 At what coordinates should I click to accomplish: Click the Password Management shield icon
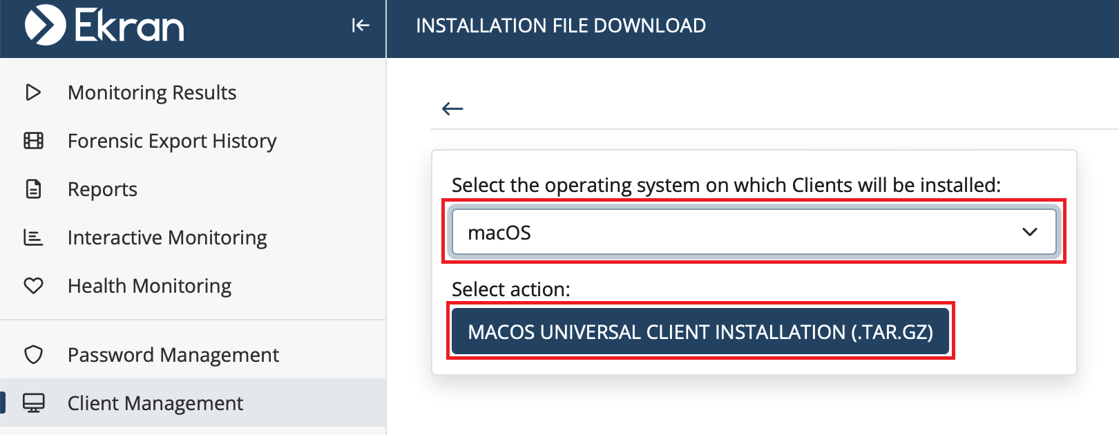[33, 355]
